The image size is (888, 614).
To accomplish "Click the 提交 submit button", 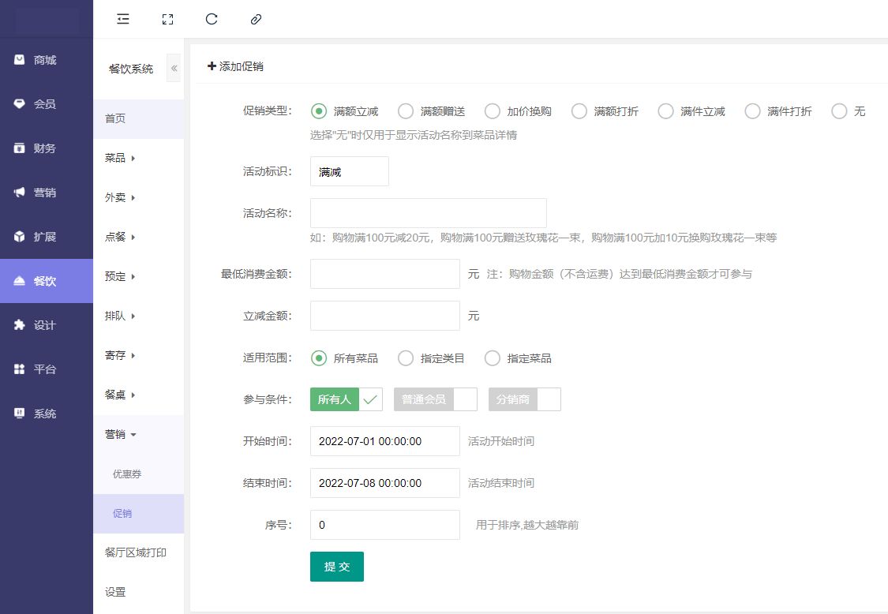I will point(337,567).
